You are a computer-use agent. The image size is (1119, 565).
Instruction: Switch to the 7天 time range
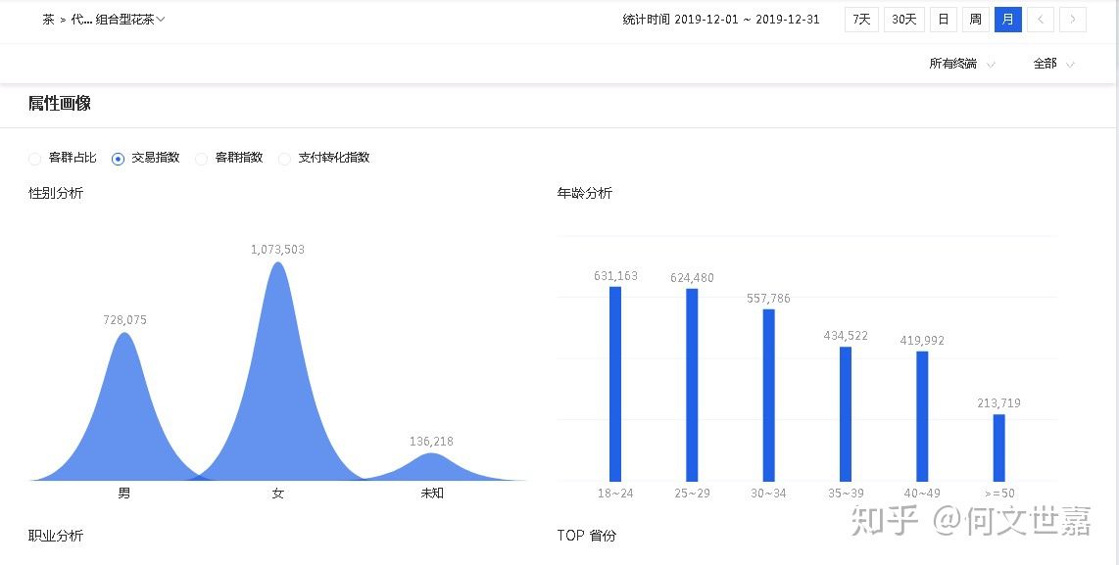tap(861, 20)
